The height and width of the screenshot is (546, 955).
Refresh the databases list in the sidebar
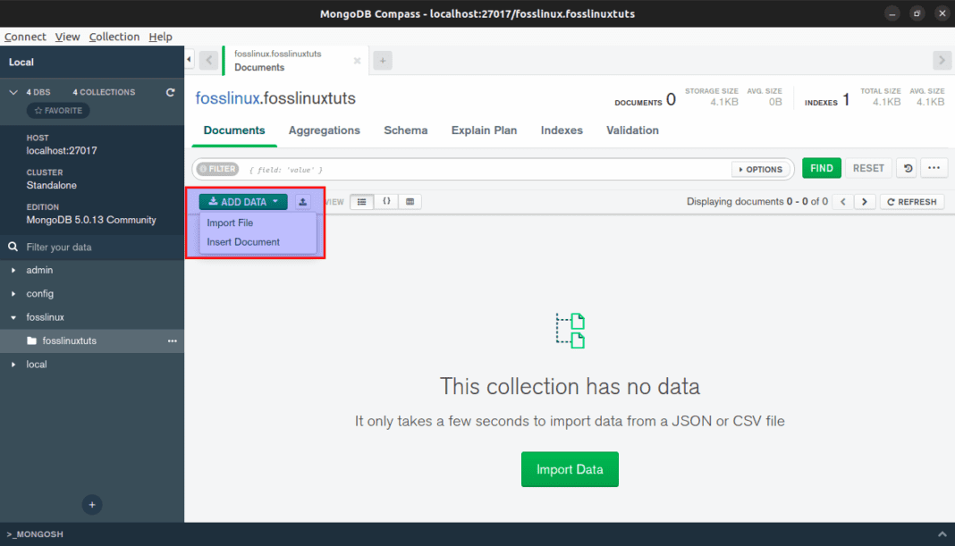click(x=169, y=91)
